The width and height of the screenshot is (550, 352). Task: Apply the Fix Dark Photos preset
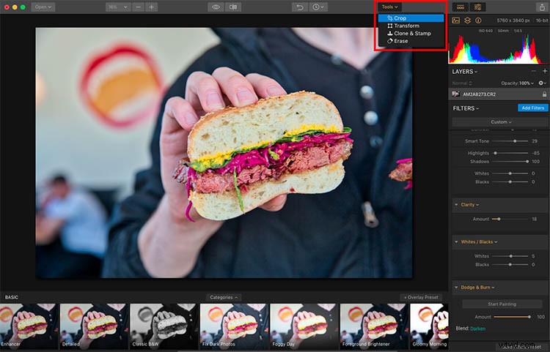[x=235, y=326]
